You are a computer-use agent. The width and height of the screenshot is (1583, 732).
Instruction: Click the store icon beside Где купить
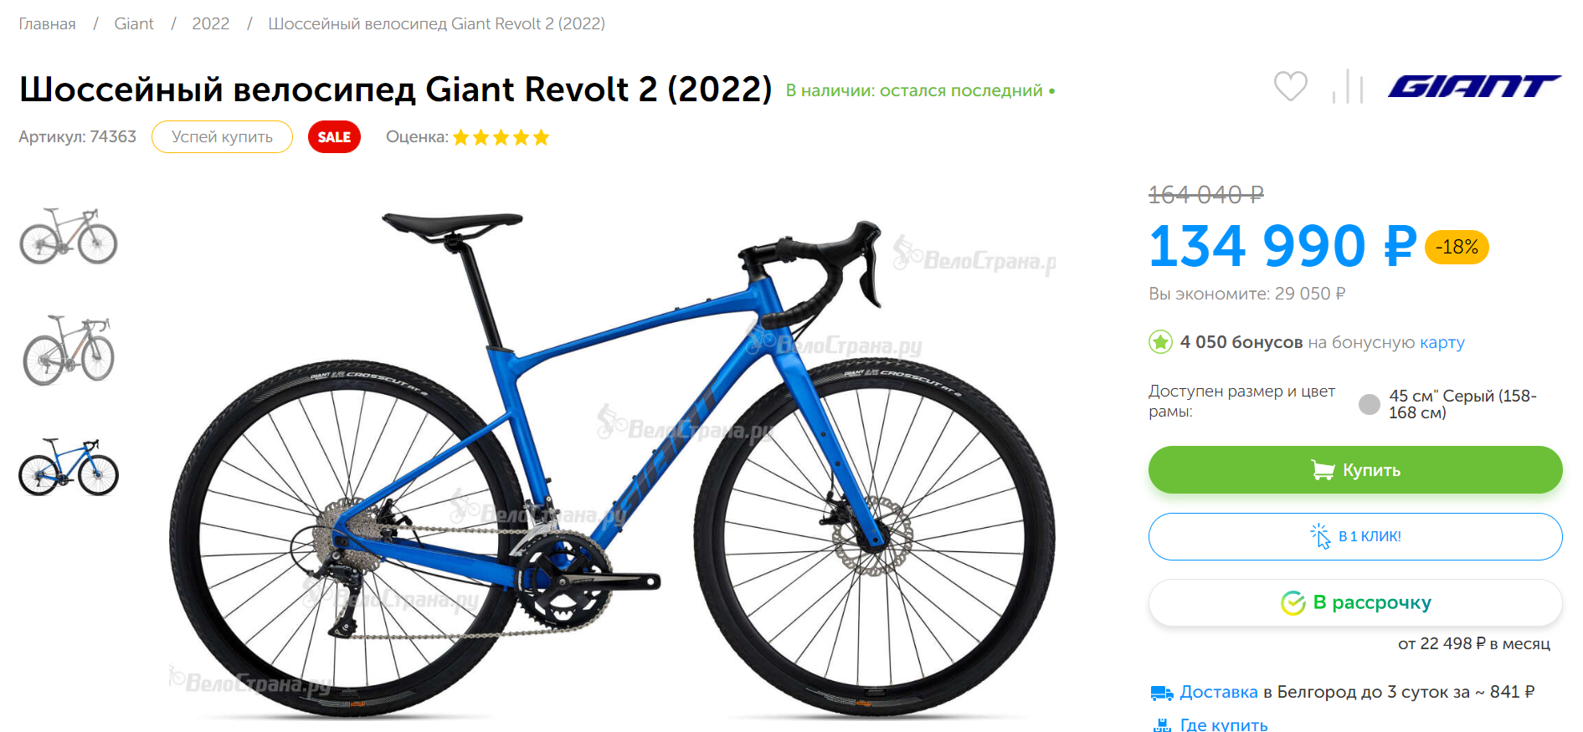tap(1162, 725)
